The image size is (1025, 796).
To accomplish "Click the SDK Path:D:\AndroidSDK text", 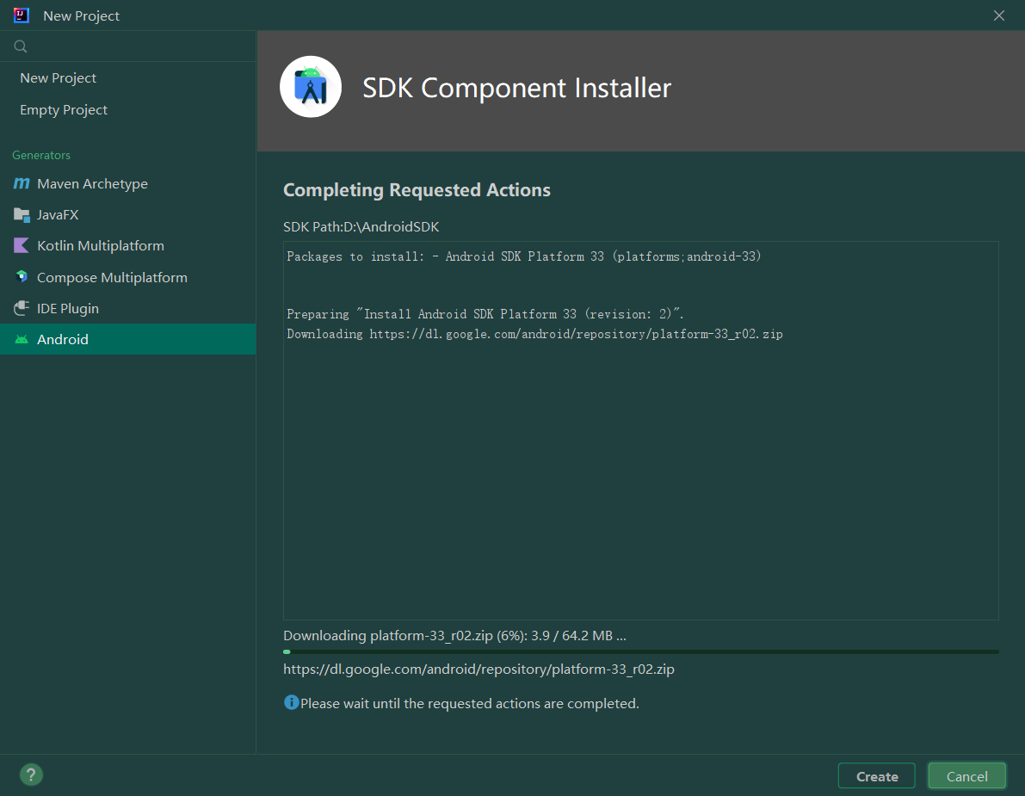I will [361, 227].
